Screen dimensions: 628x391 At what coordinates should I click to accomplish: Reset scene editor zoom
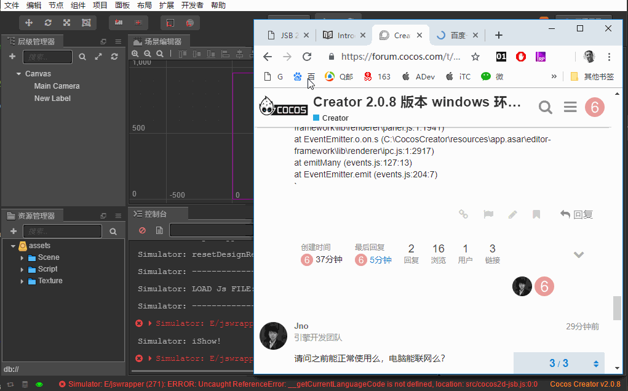point(160,54)
